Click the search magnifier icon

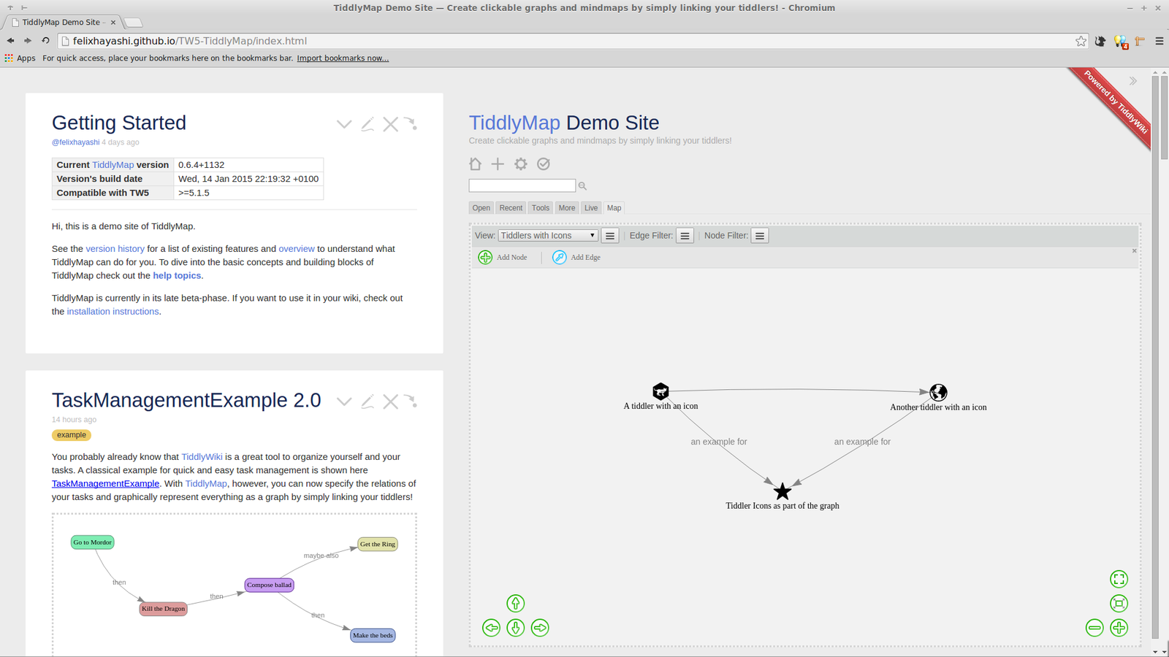point(582,186)
